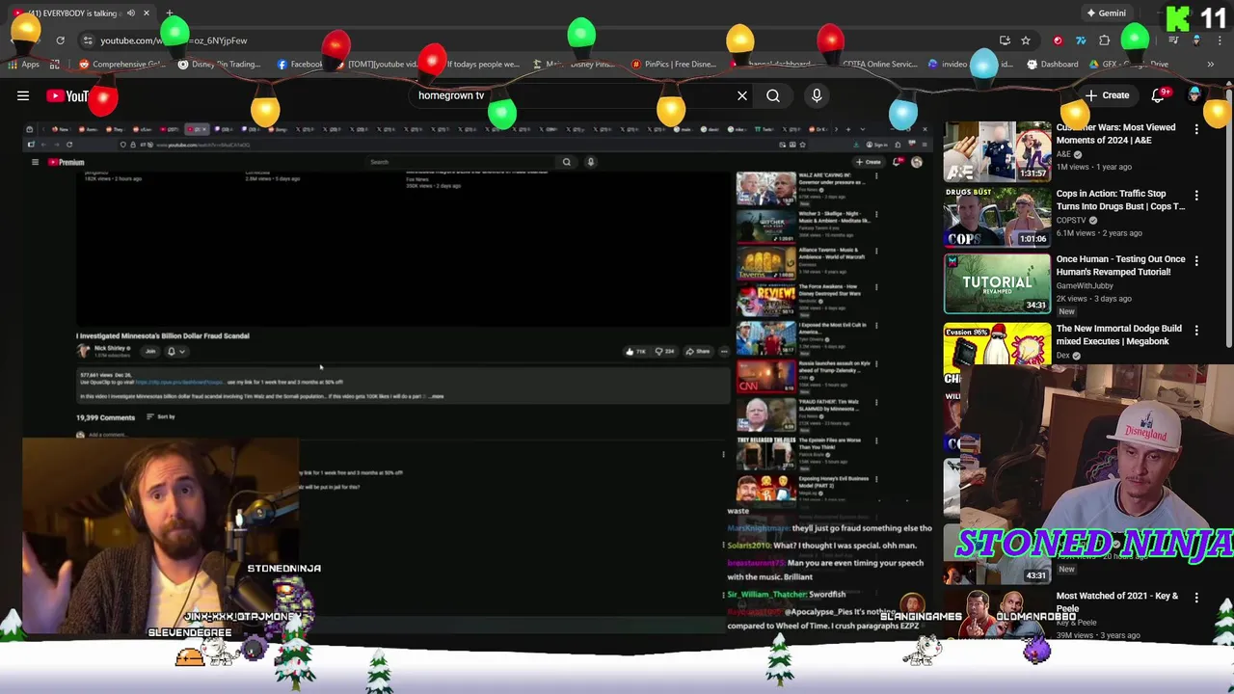Open the Apps bookmark shortcut
The height and width of the screenshot is (694, 1234).
[x=23, y=65]
